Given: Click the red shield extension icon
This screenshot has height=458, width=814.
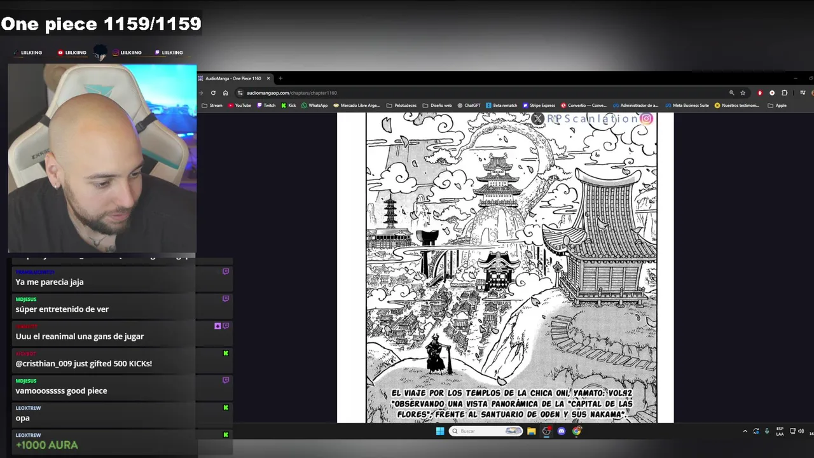Looking at the screenshot, I should click(760, 93).
